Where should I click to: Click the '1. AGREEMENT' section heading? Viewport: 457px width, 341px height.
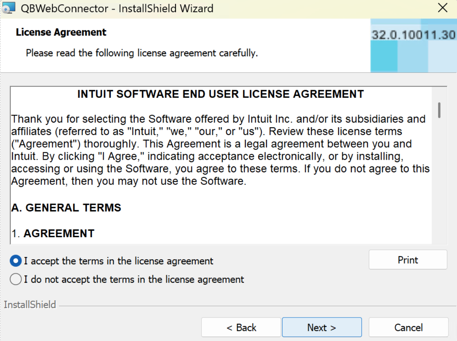coord(53,233)
